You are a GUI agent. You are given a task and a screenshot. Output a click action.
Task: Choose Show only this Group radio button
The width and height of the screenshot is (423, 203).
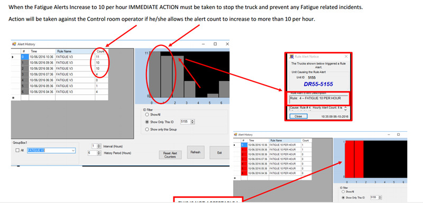pyautogui.click(x=147, y=130)
